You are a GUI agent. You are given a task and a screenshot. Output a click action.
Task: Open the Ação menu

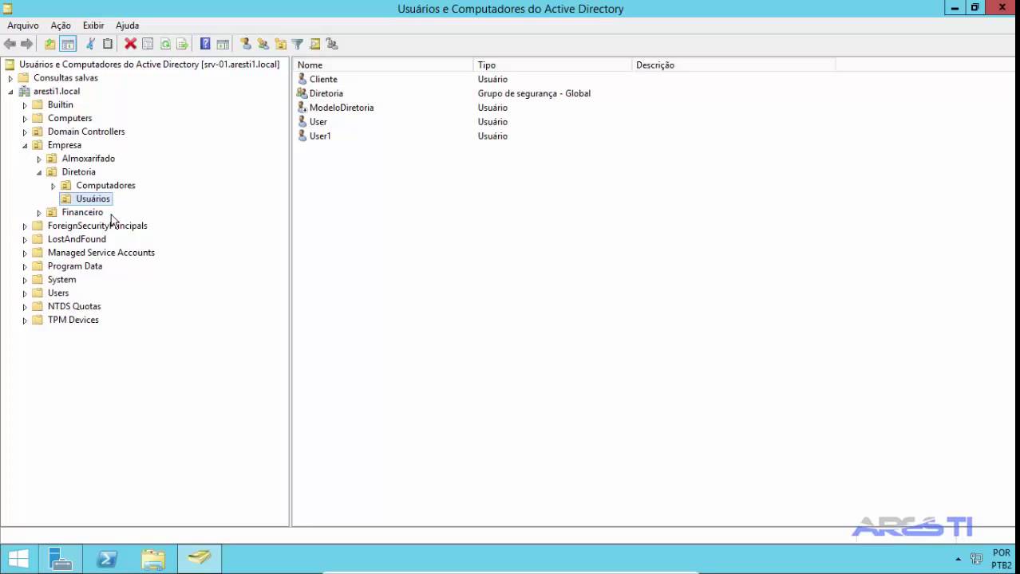[61, 26]
